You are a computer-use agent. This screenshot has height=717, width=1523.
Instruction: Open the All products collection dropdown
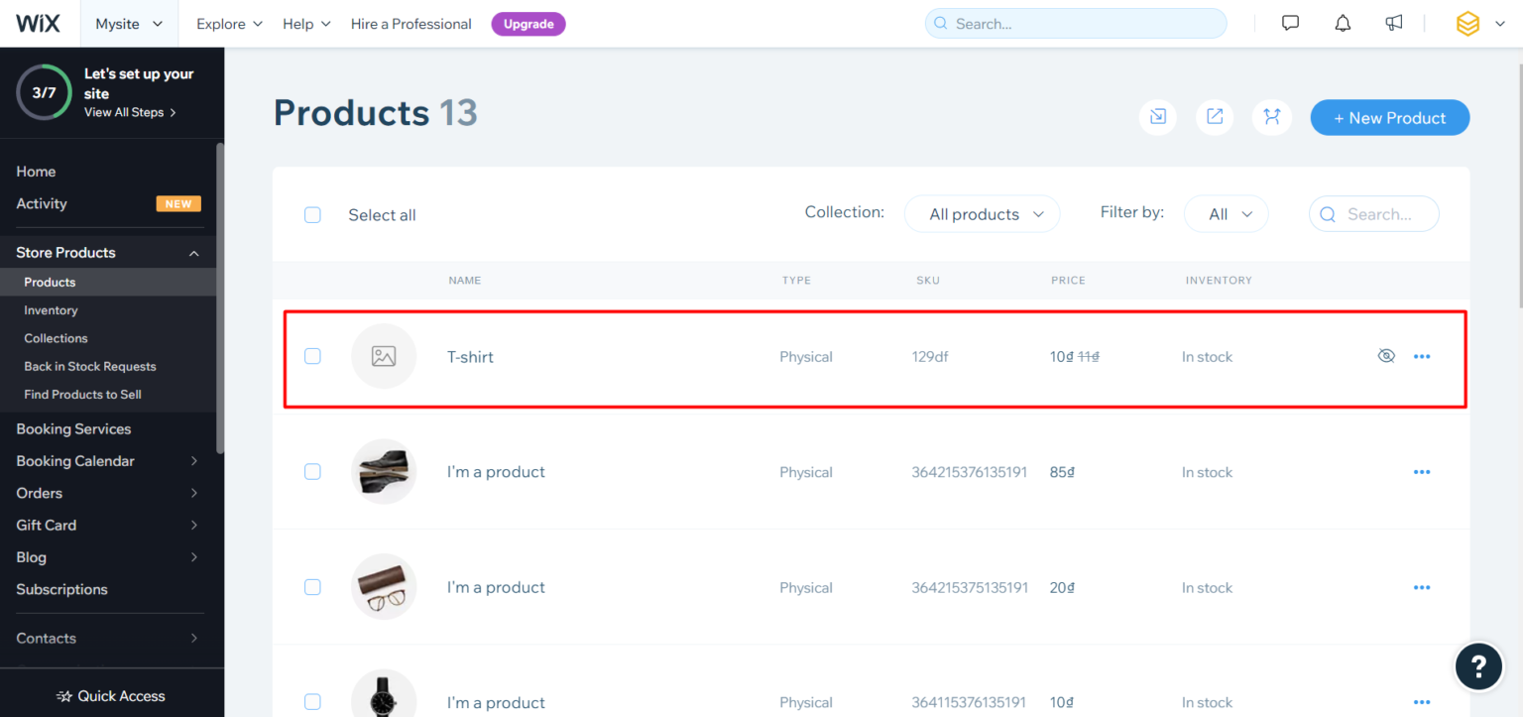982,213
